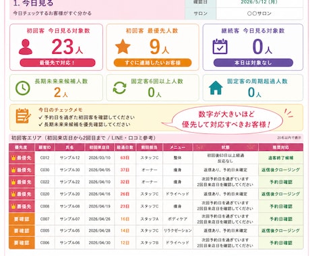310x256 pixels.
Task: Click the first-visit date 2026/04/19
Action: 100,206
